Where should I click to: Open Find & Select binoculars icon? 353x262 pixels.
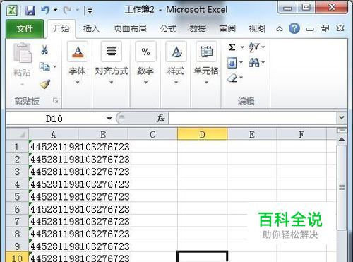coord(254,63)
